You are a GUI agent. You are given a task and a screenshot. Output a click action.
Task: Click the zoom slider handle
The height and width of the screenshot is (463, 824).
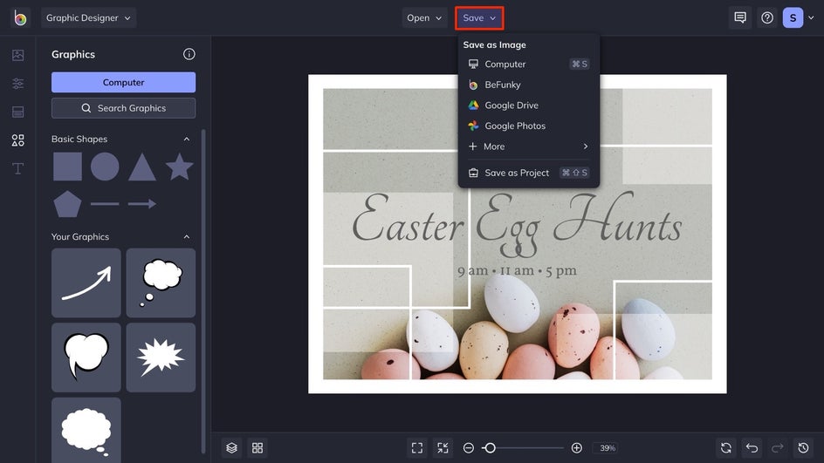click(490, 447)
